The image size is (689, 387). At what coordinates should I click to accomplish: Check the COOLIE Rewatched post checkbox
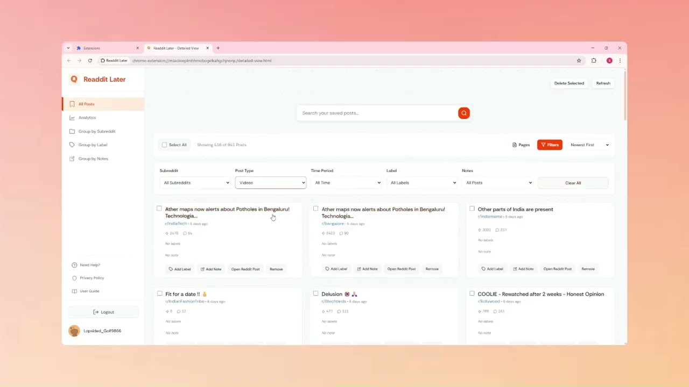pyautogui.click(x=472, y=293)
